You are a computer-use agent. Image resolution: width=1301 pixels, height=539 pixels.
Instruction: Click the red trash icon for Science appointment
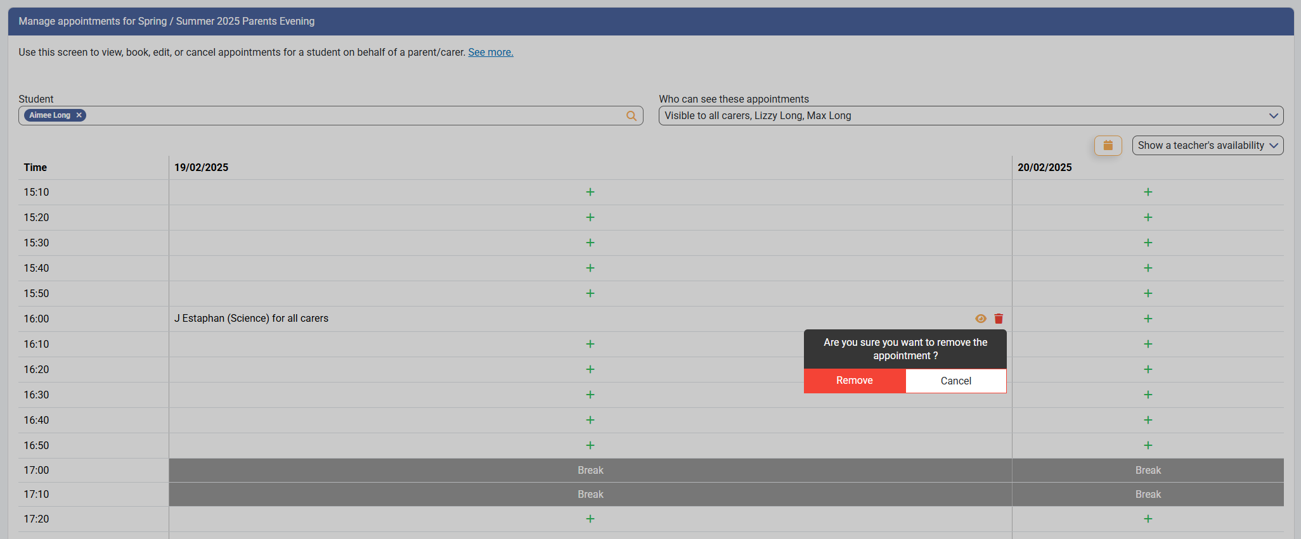click(999, 319)
